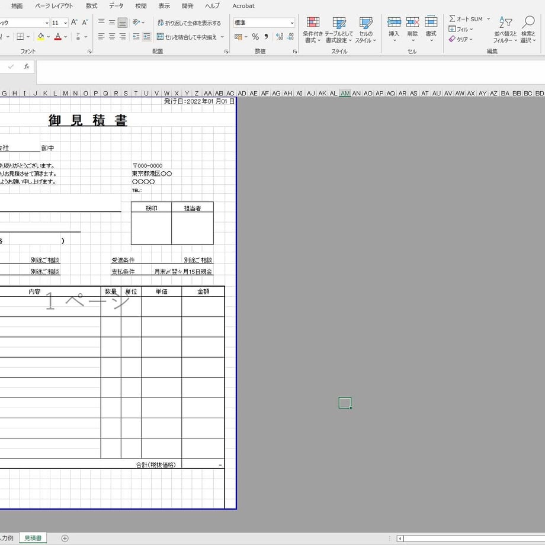
Task: Open Cell Styles (セルのスタイル) gallery
Action: pos(366,30)
